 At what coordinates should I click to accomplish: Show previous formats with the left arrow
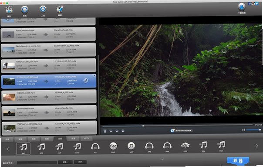click(x=7, y=149)
